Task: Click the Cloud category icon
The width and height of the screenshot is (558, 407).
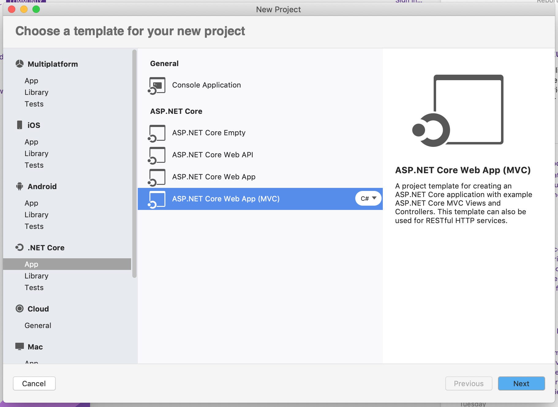Action: (x=20, y=308)
